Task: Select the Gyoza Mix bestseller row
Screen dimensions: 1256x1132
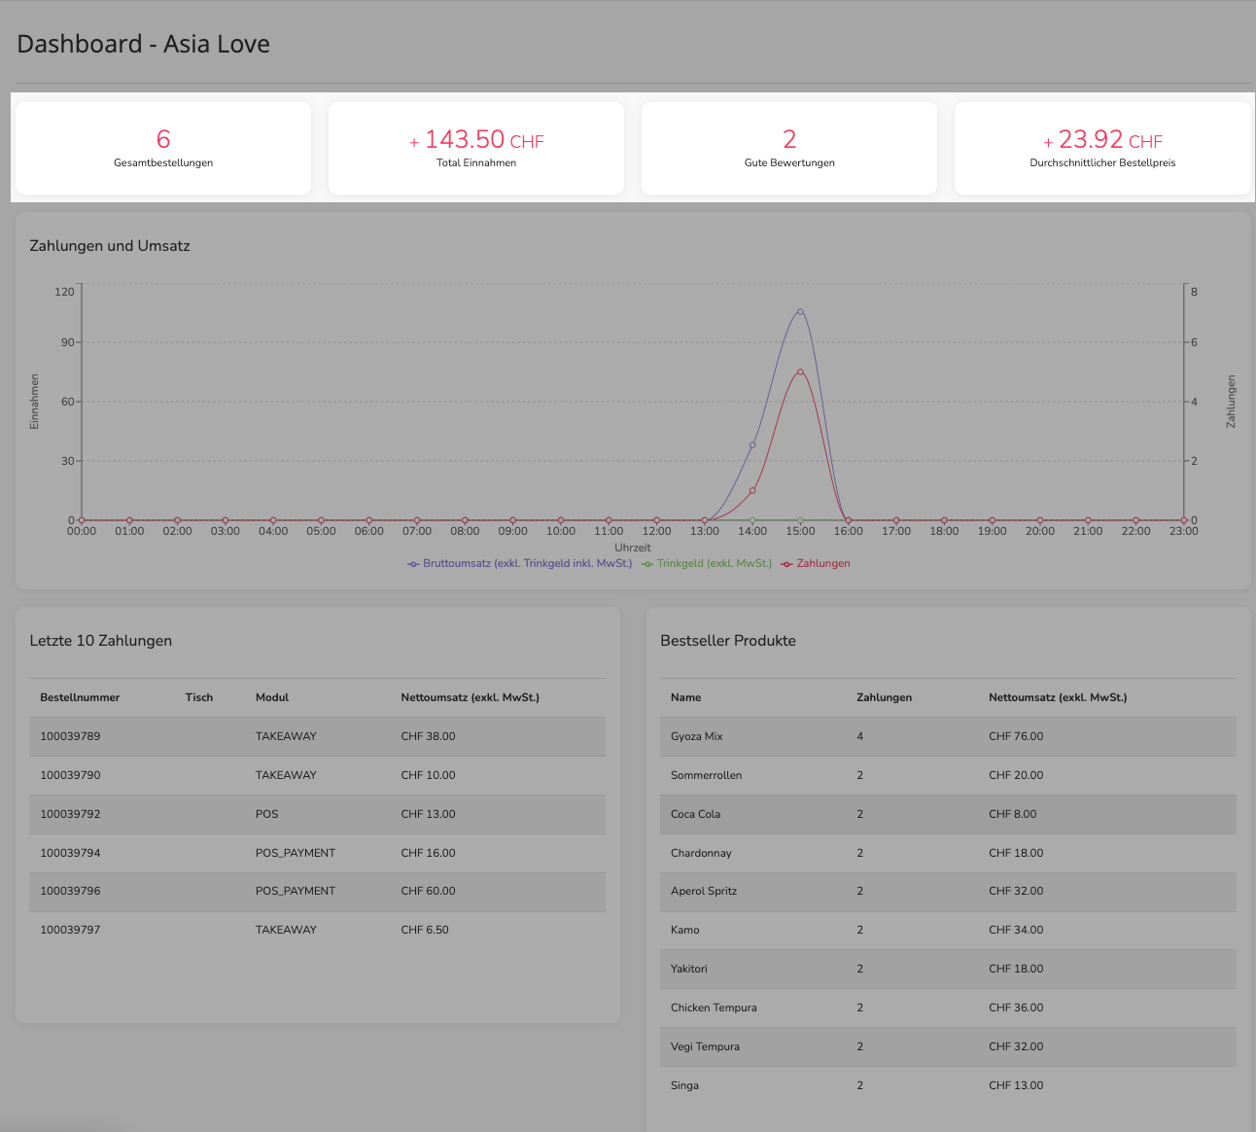Action: point(948,737)
